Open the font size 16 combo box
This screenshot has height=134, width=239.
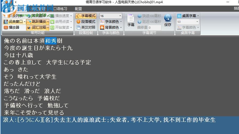point(111,16)
